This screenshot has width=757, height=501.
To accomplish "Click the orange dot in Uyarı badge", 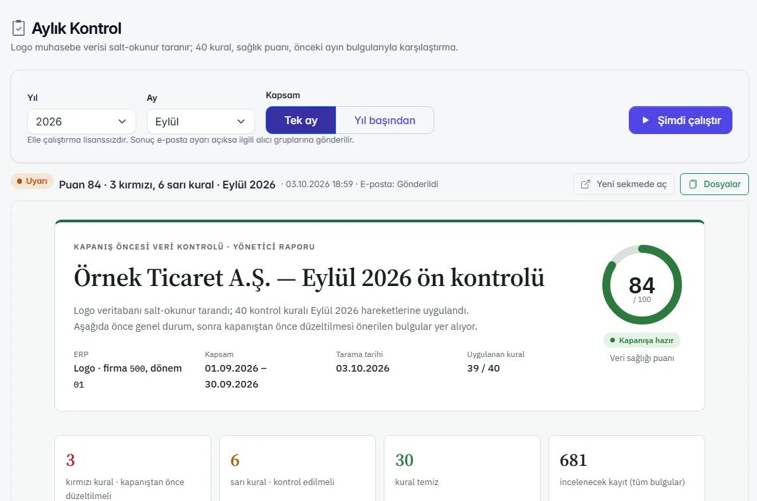I will pyautogui.click(x=19, y=181).
